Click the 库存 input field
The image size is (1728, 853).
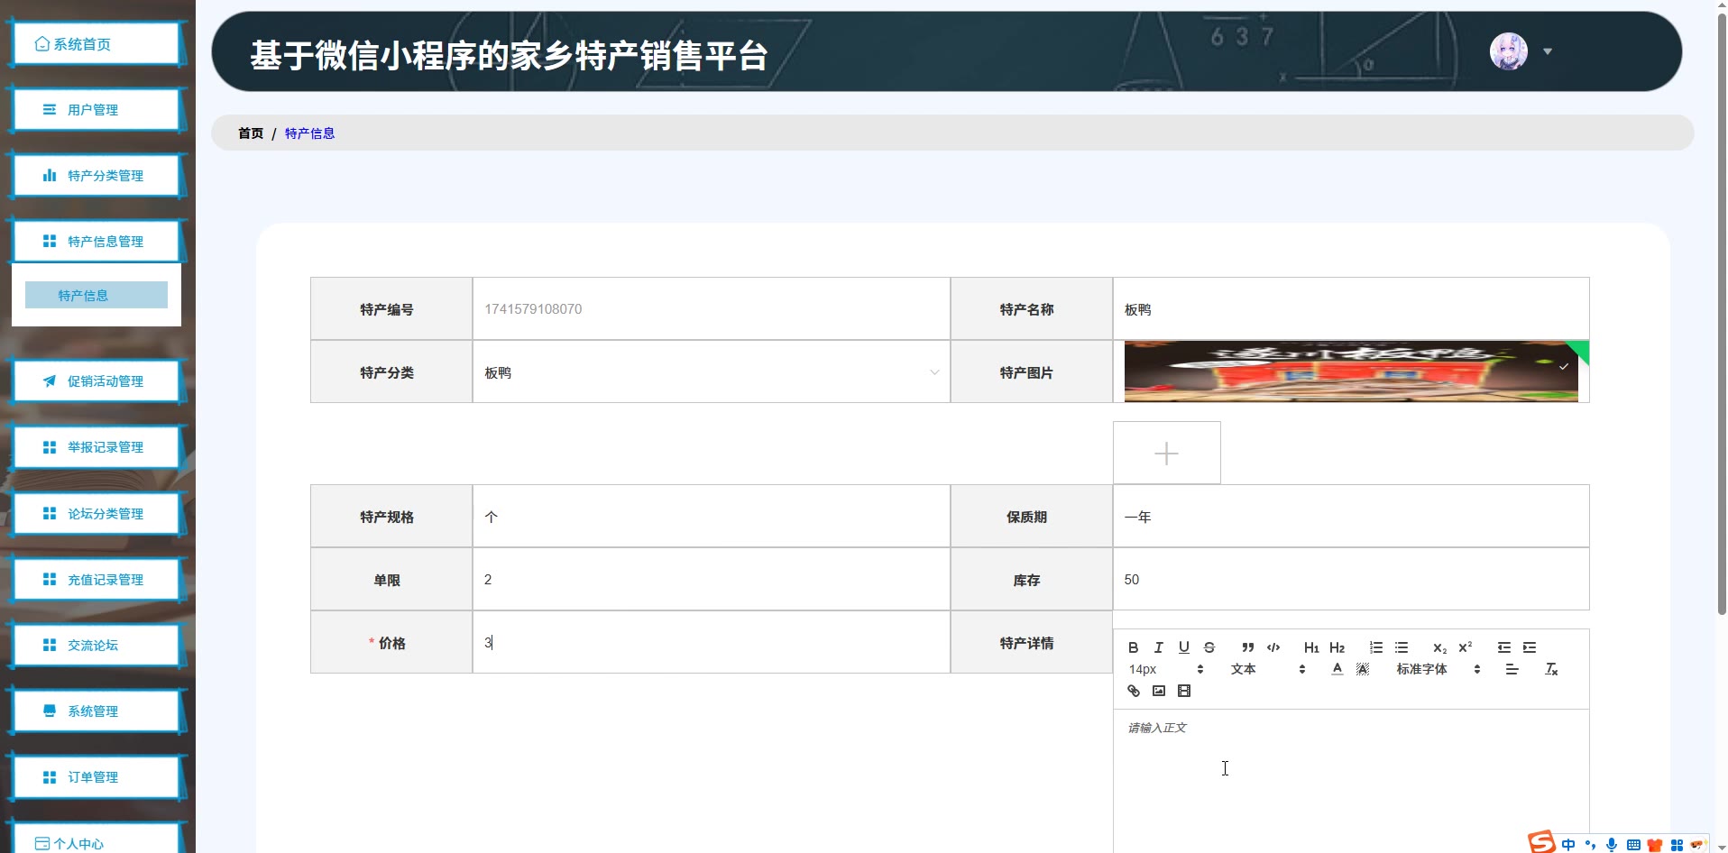(1351, 579)
